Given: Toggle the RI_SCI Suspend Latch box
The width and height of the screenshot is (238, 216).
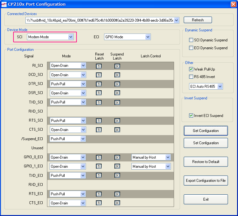Looking at the screenshot, I should (x=117, y=66).
